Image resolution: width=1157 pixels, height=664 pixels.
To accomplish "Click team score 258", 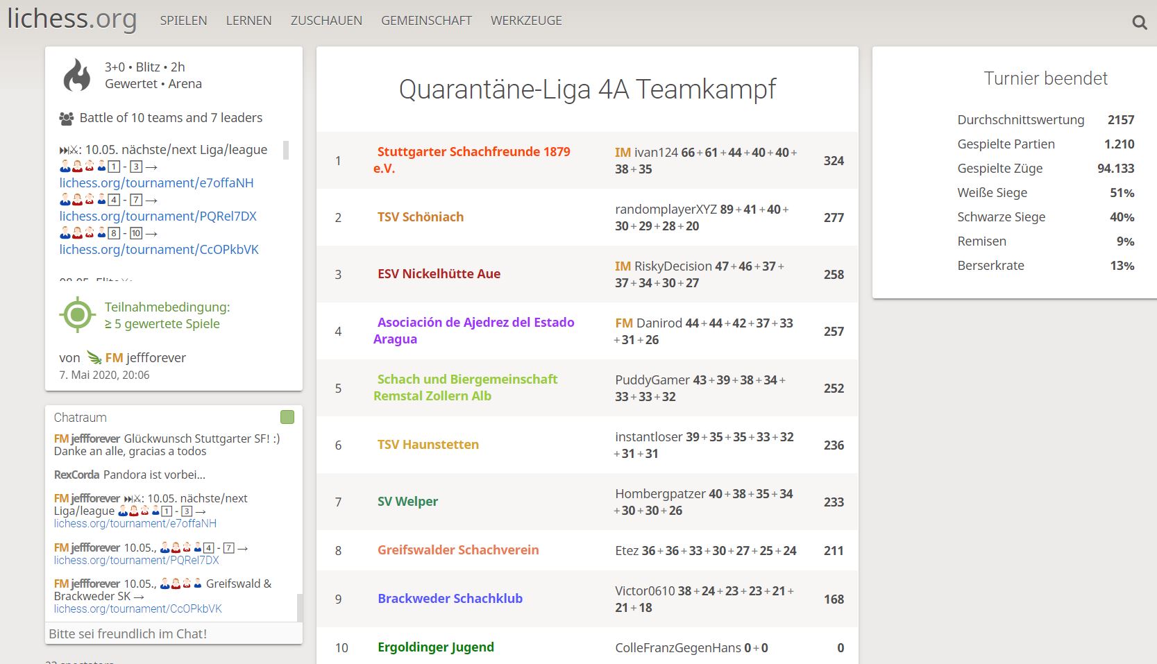I will (x=834, y=275).
